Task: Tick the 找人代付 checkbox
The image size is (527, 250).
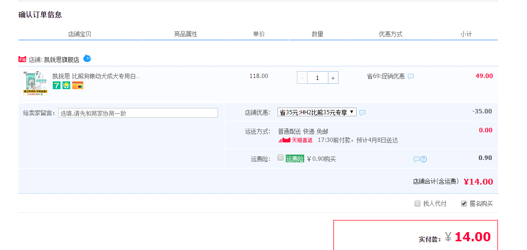Action: coord(418,203)
